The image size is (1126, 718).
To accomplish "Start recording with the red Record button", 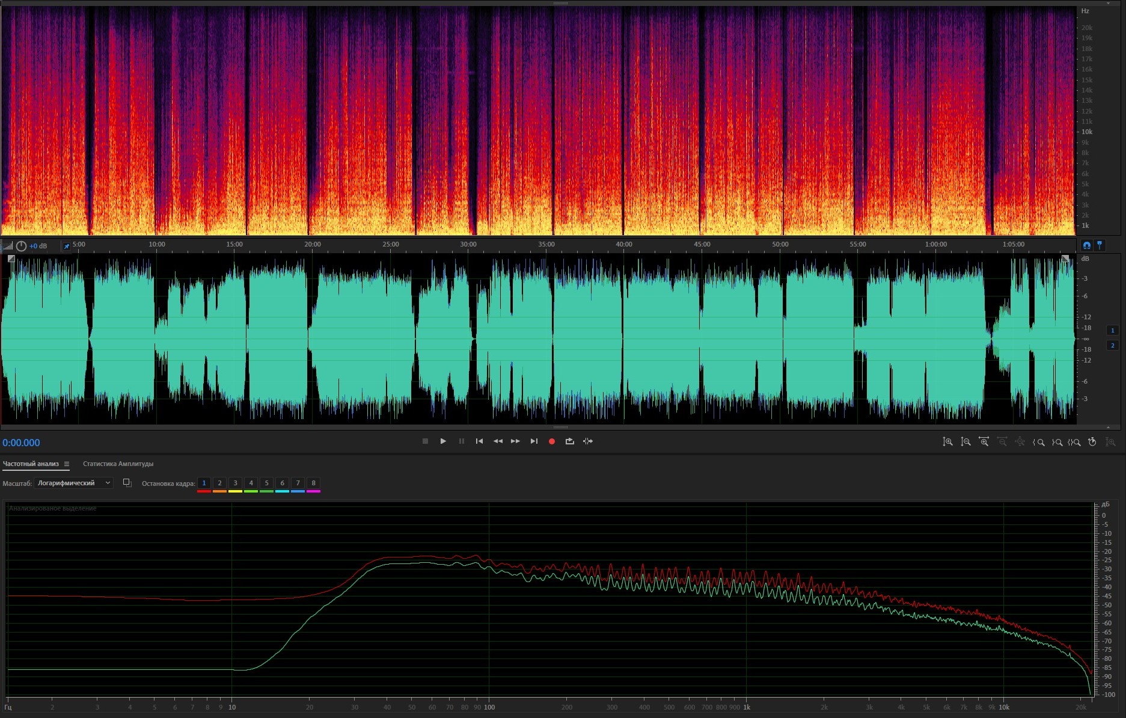I will (552, 441).
